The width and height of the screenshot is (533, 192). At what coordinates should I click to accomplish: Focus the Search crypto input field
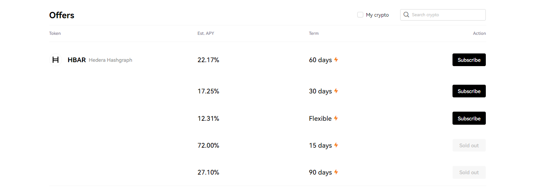(x=443, y=15)
